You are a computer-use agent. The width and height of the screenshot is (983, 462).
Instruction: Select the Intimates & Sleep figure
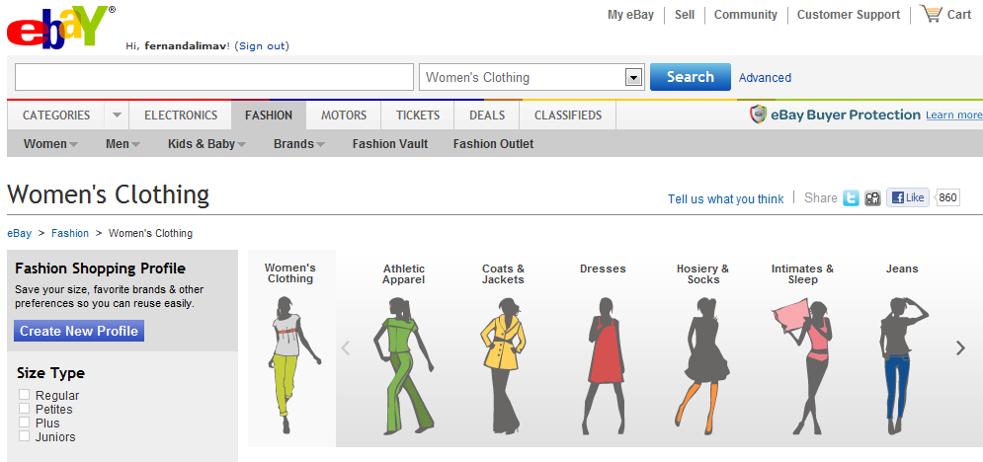coord(802,366)
